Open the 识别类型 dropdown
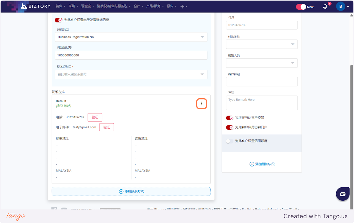 (131, 37)
